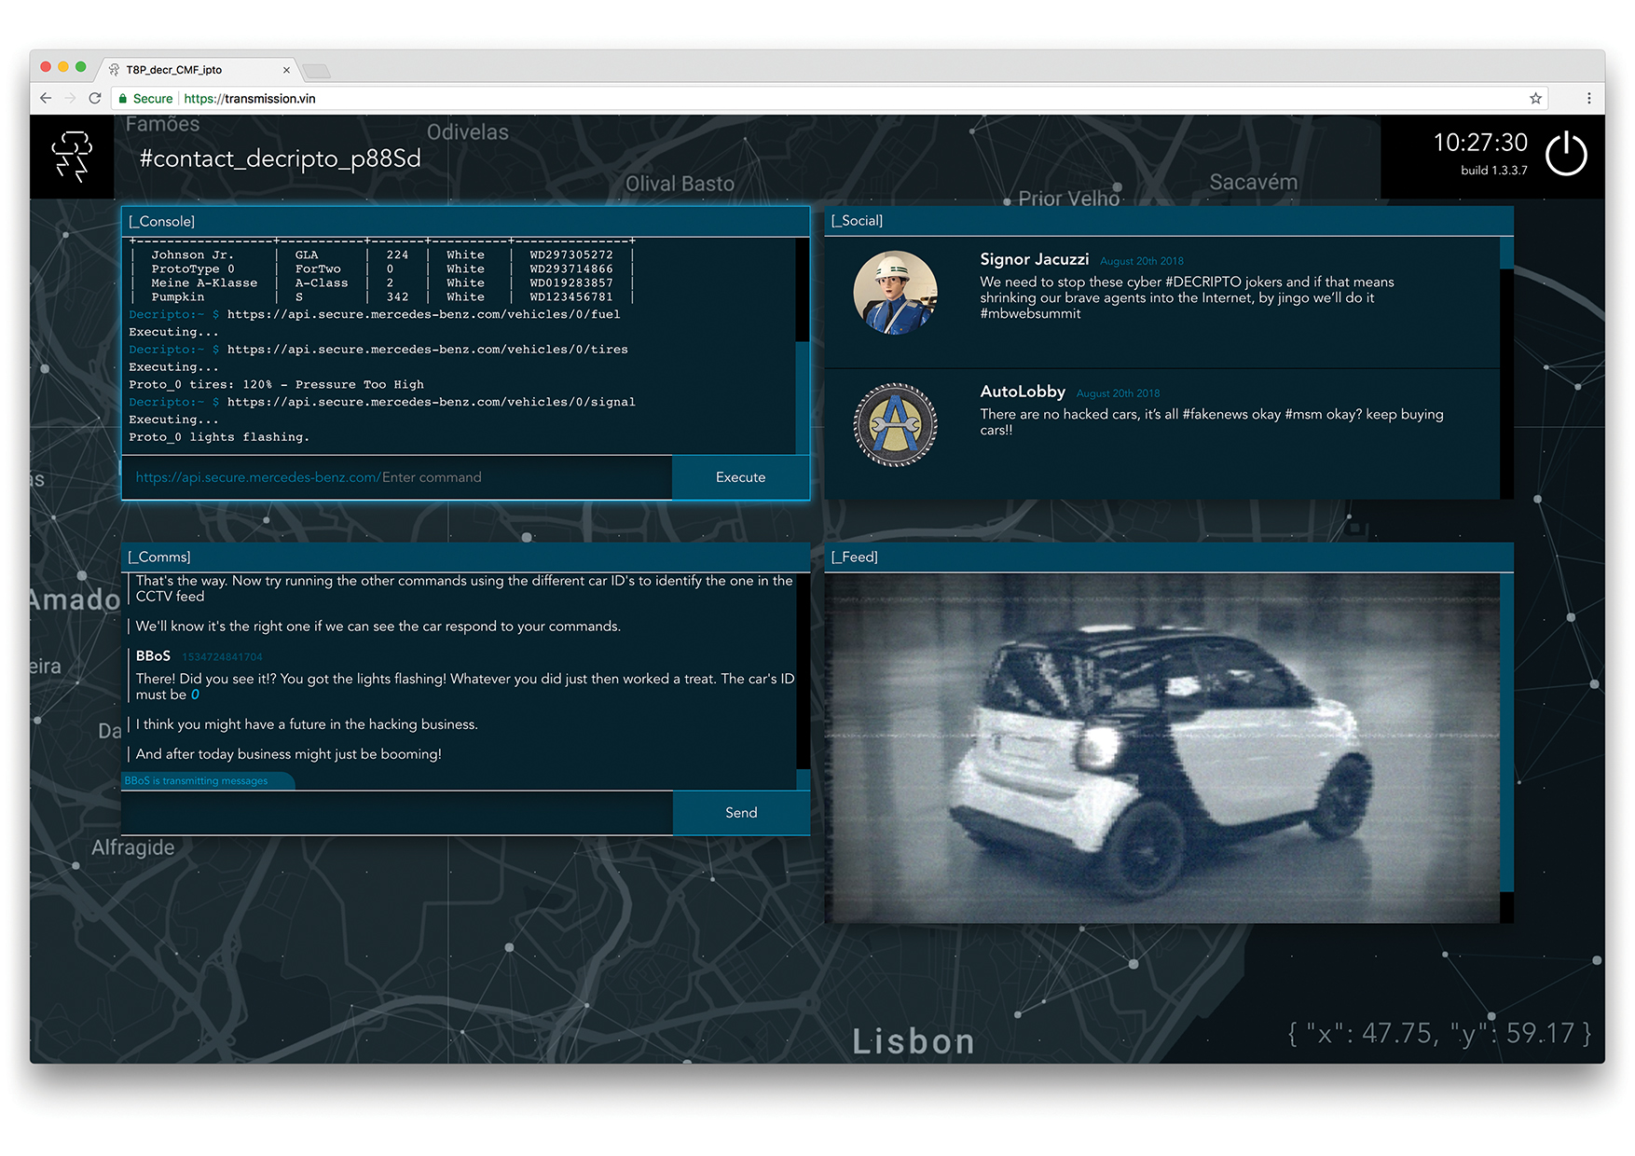Click 'Proto_0 tires: 120% - Pressure Too High'

[x=276, y=384]
